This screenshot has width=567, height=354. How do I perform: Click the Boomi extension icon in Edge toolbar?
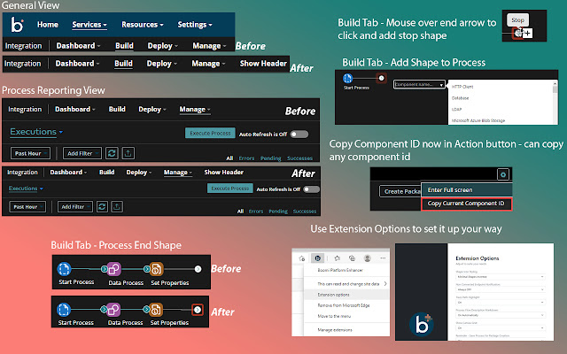tap(315, 260)
